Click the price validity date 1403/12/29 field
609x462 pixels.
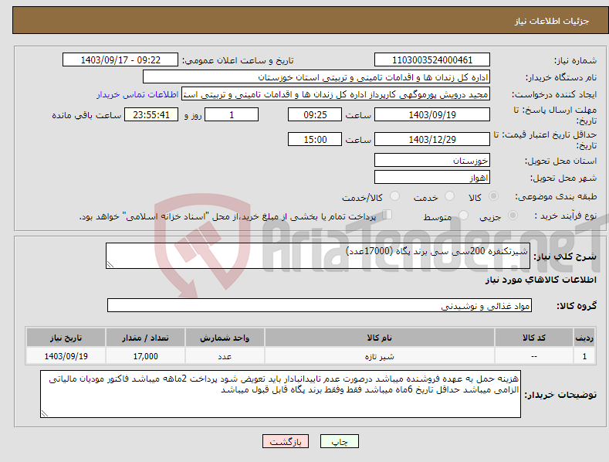point(432,139)
